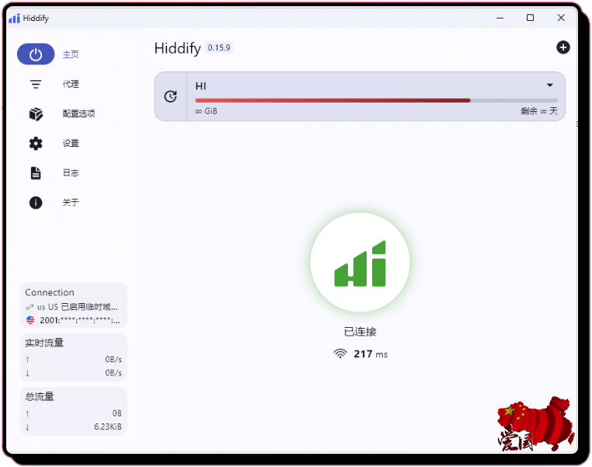Maximize the Hiddify window
Image resolution: width=592 pixels, height=467 pixels.
click(x=530, y=17)
